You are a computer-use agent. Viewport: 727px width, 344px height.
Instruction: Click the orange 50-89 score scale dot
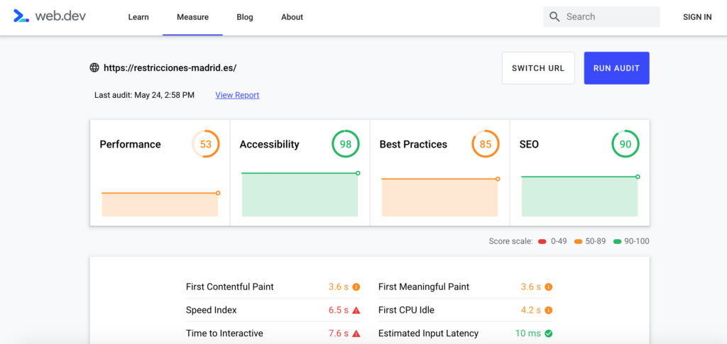578,241
